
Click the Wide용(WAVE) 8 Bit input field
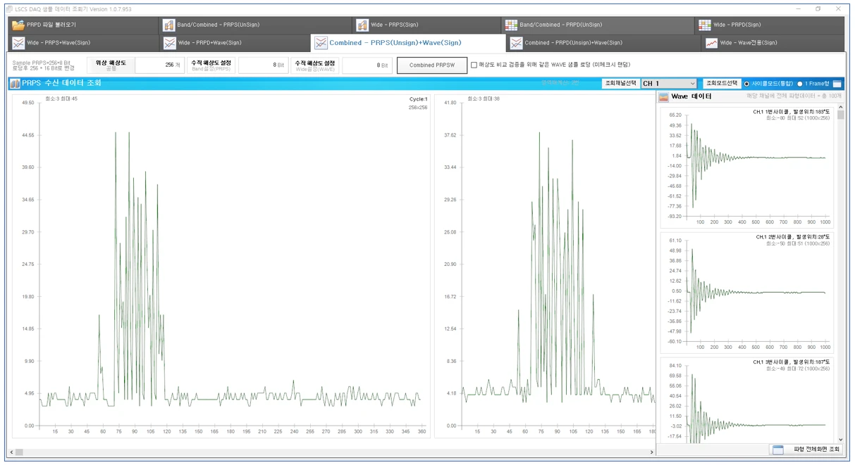click(x=367, y=65)
